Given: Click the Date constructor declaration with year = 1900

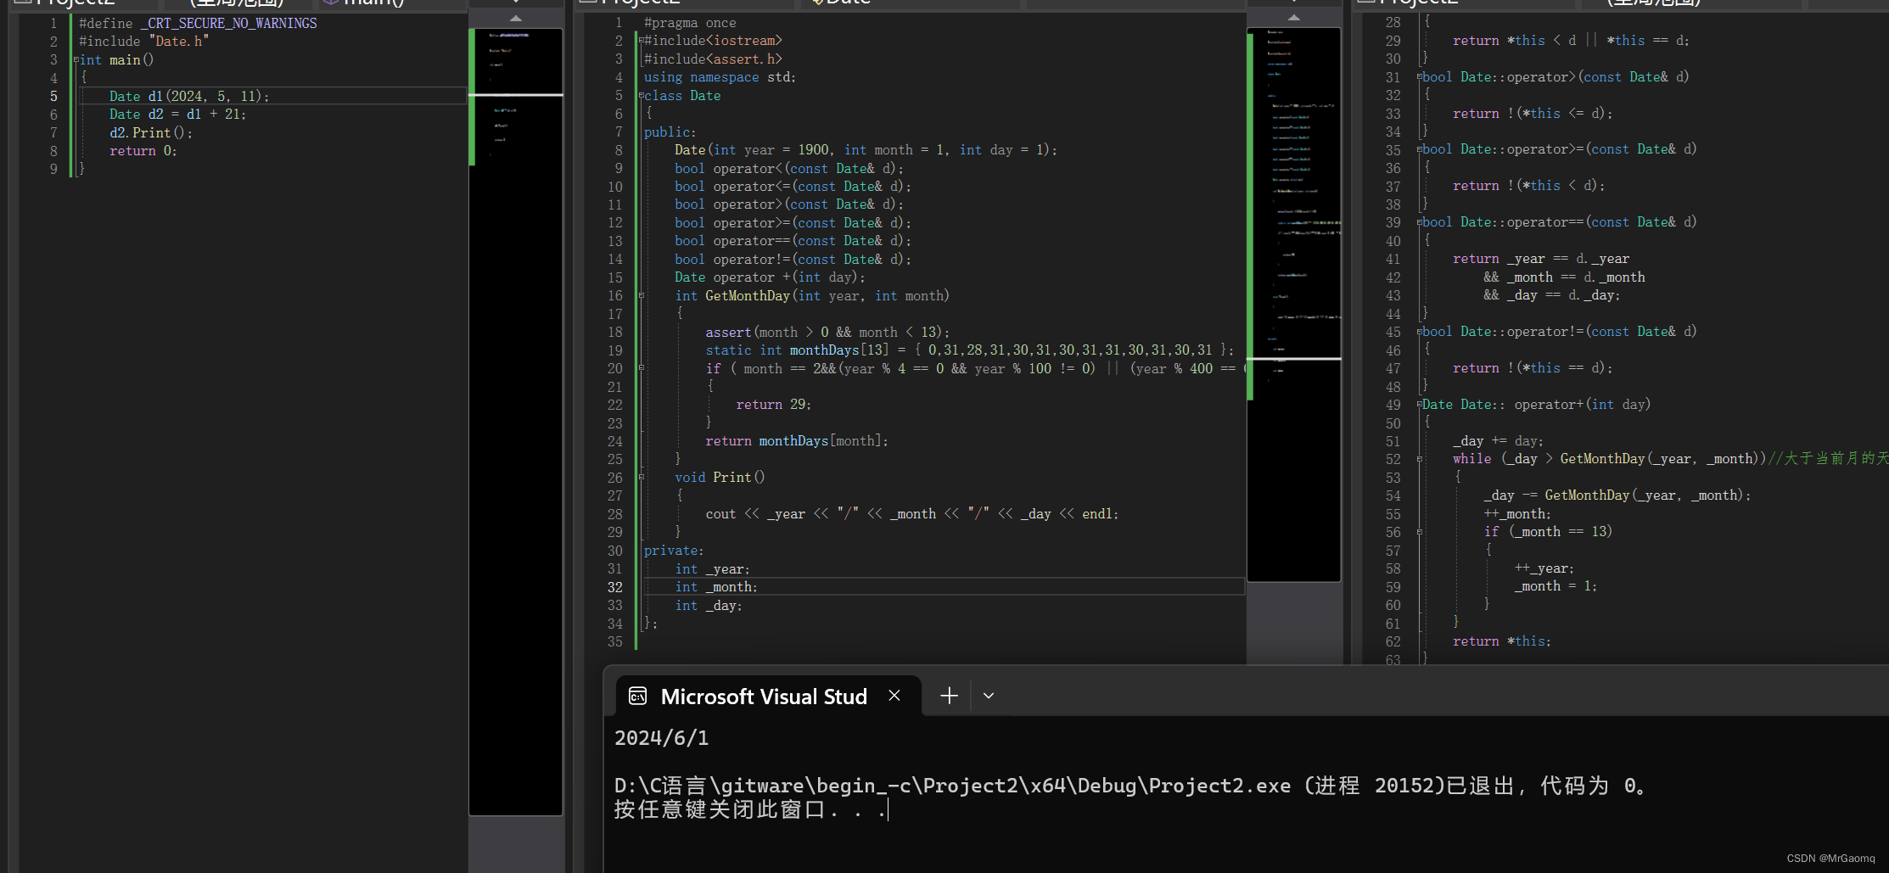Looking at the screenshot, I should pyautogui.click(x=866, y=150).
